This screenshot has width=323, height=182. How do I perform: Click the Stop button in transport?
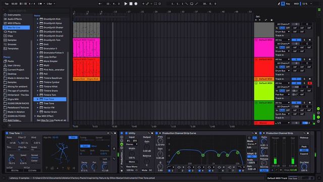(131, 4)
